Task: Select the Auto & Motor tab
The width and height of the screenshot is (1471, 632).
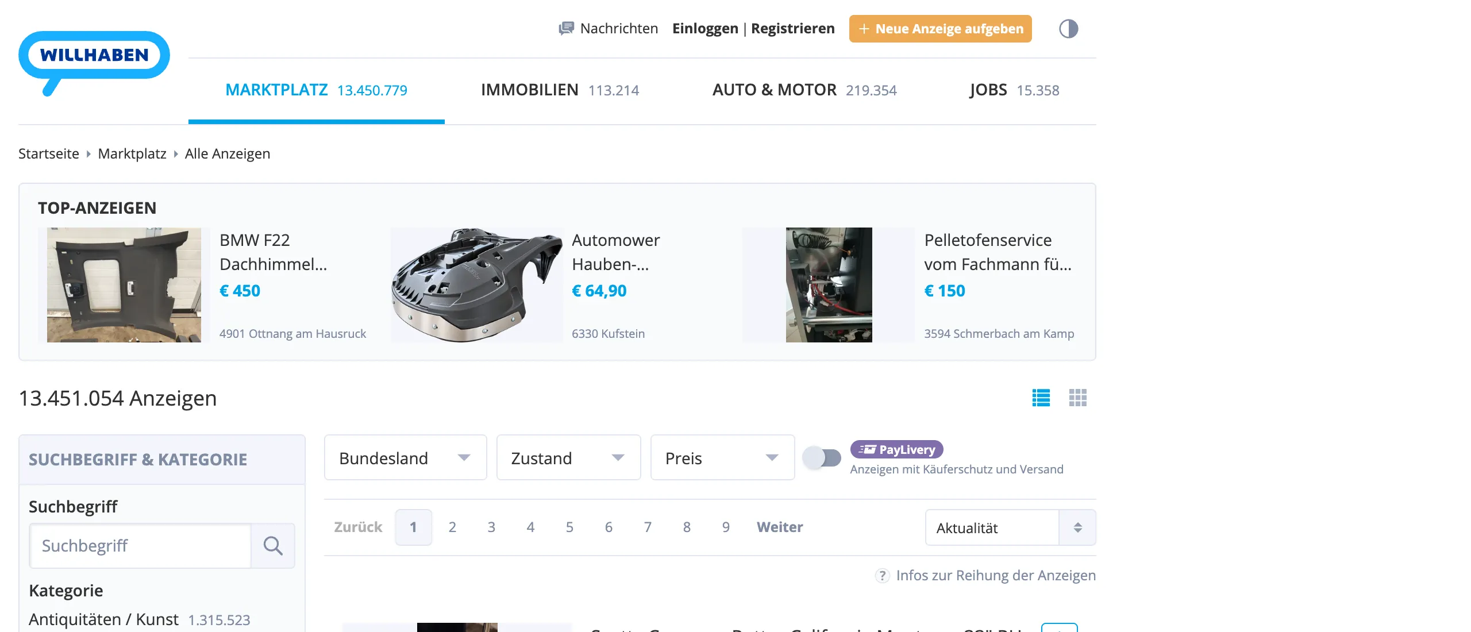Action: [804, 90]
